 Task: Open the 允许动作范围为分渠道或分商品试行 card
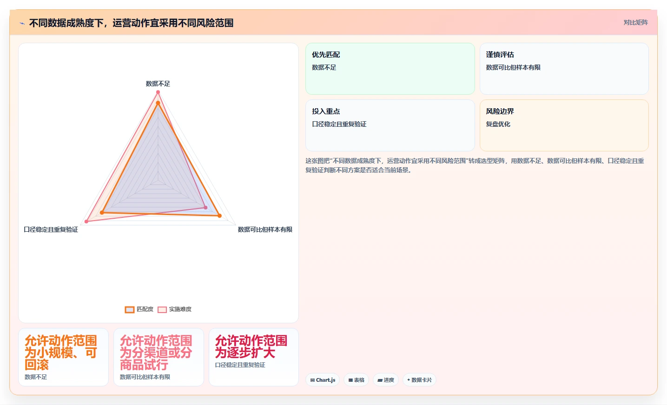(158, 357)
